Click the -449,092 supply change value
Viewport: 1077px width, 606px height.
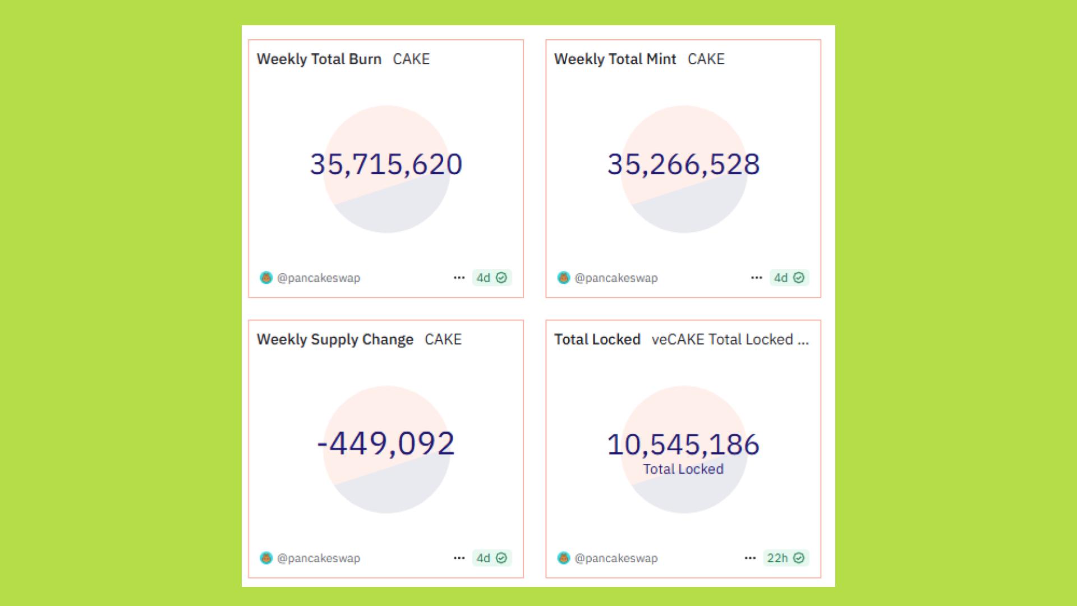coord(386,444)
